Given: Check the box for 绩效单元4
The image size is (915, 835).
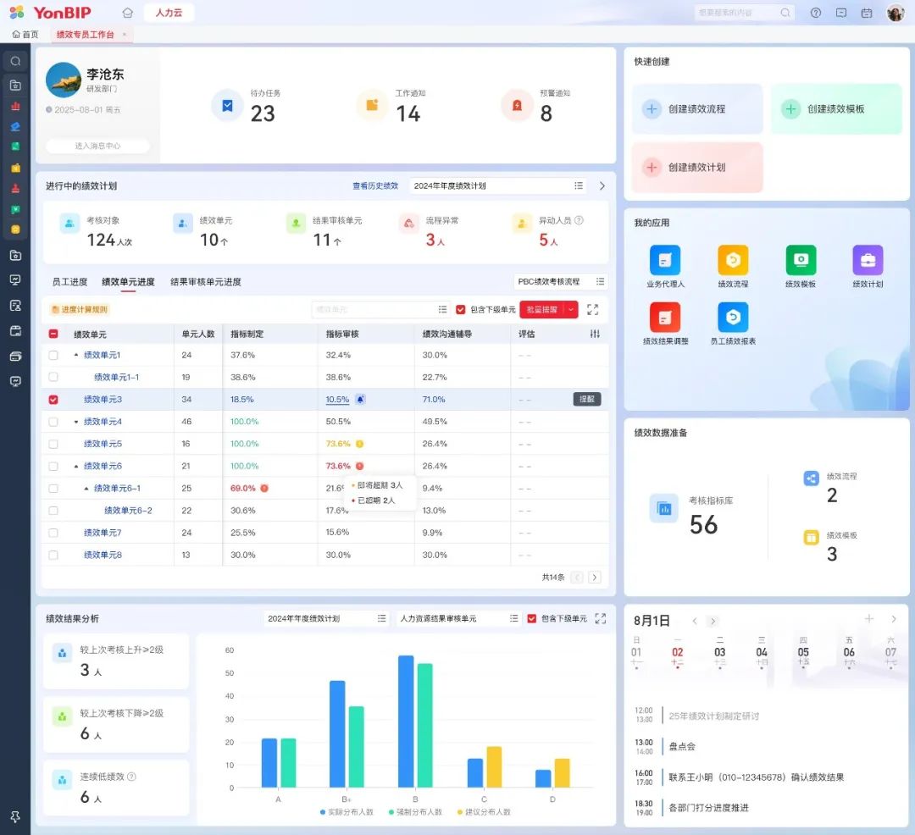Looking at the screenshot, I should [x=53, y=422].
